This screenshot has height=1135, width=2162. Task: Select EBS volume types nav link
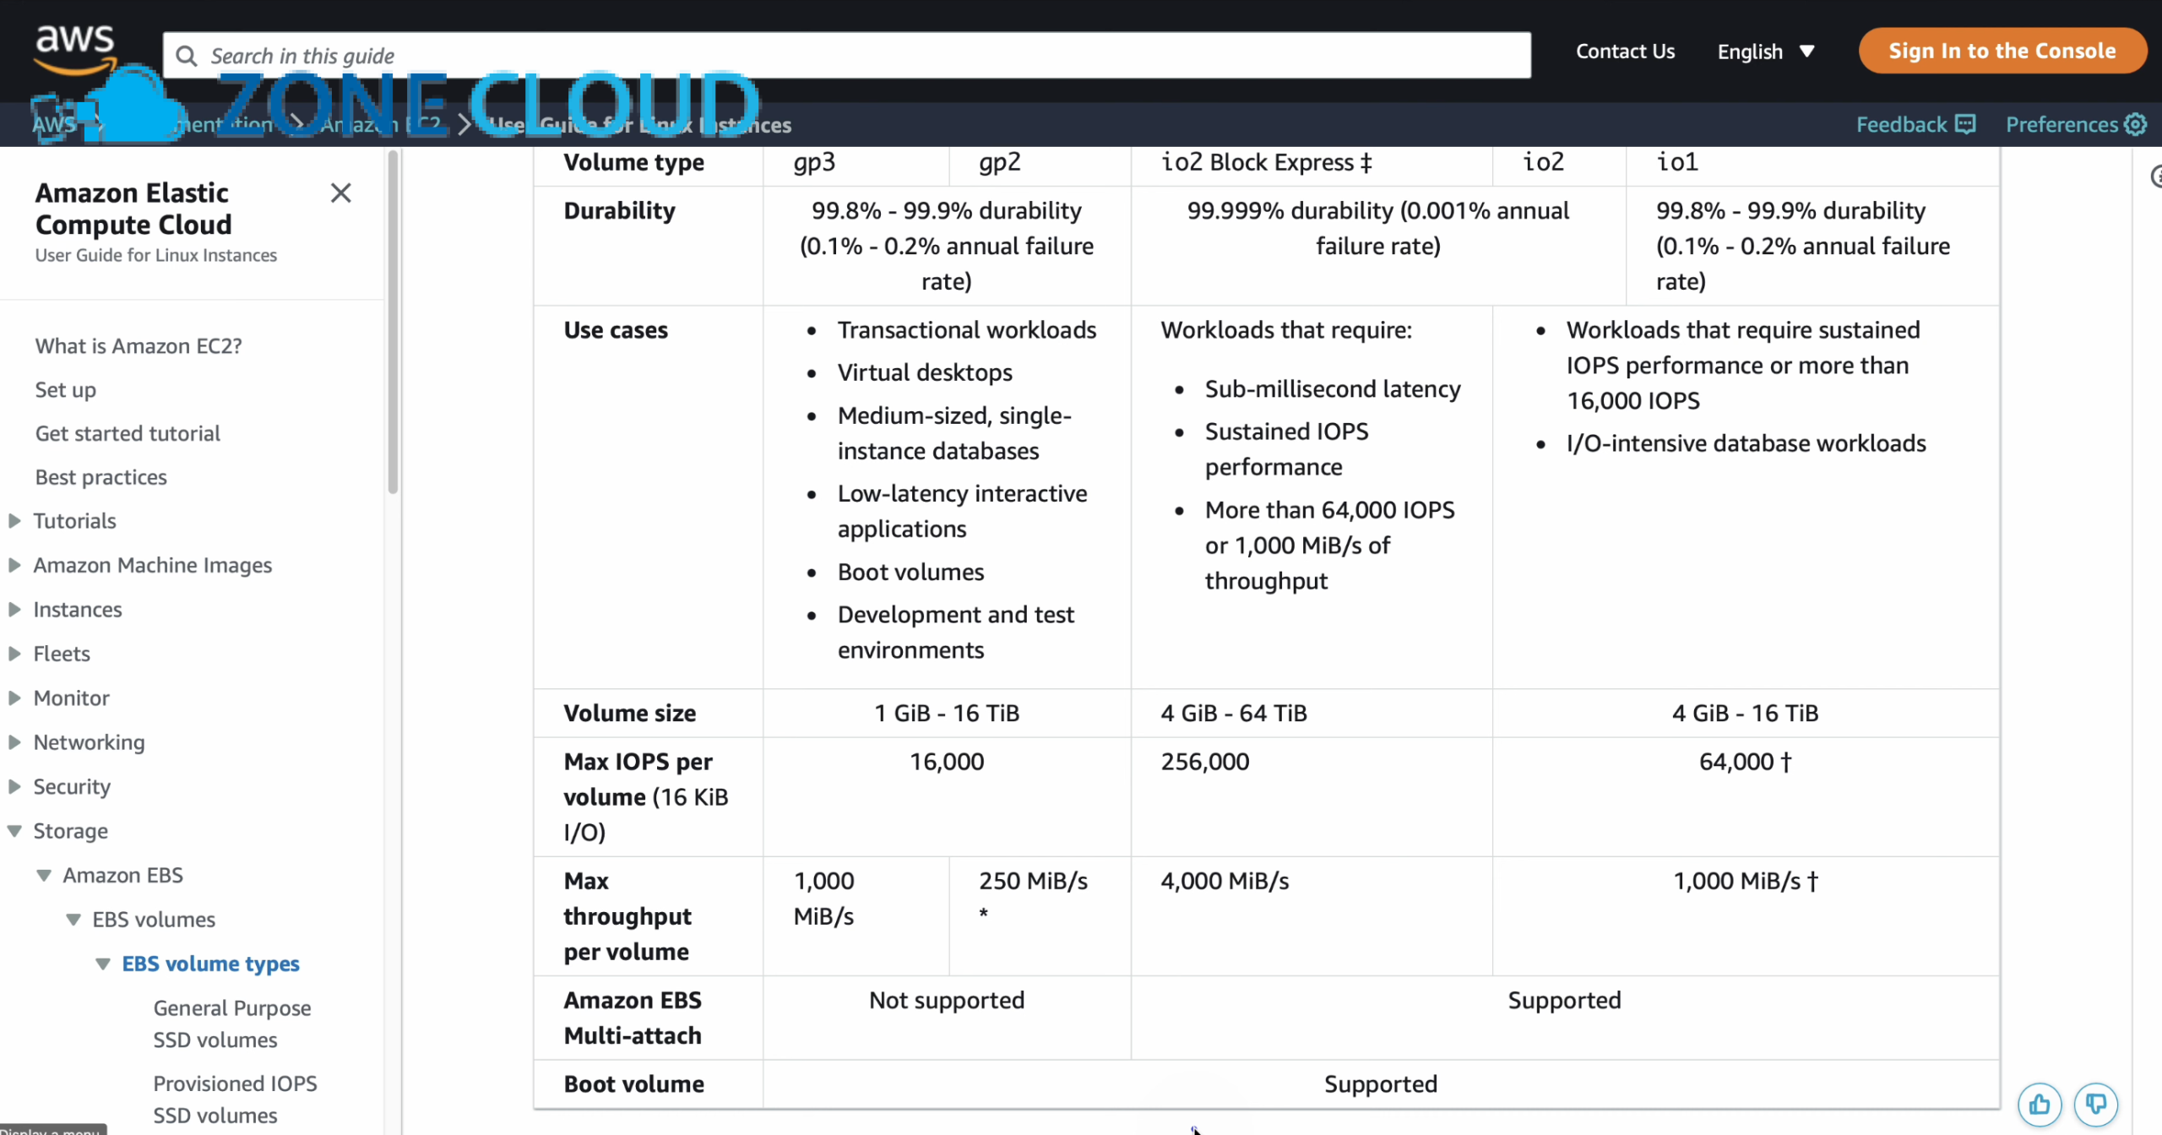(x=210, y=964)
